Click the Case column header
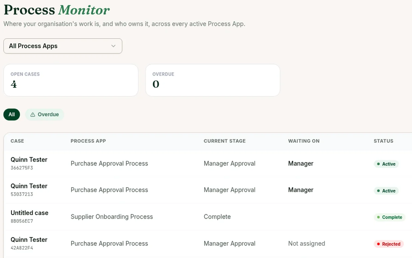 pos(17,141)
